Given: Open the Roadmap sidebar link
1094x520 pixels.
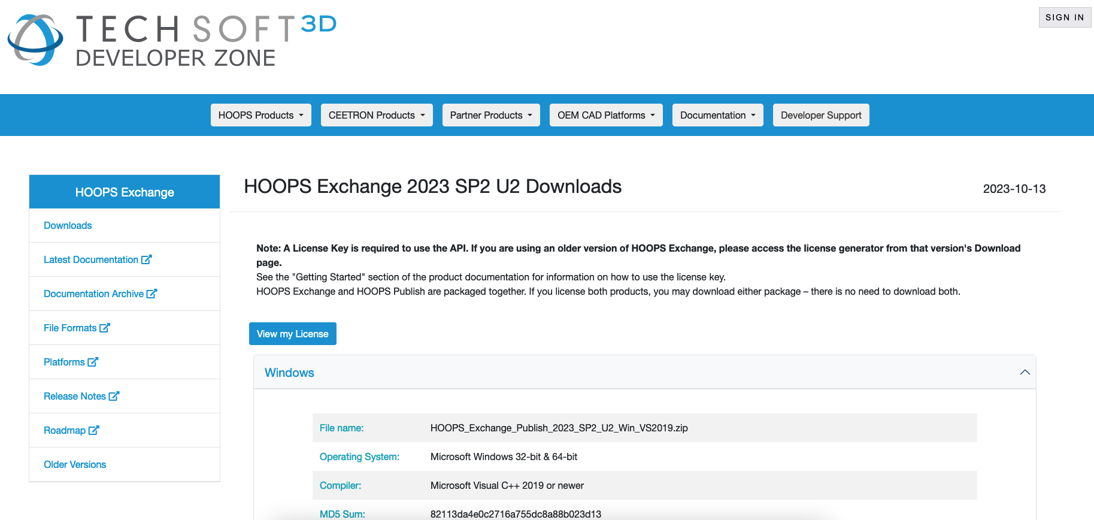Looking at the screenshot, I should pos(65,430).
